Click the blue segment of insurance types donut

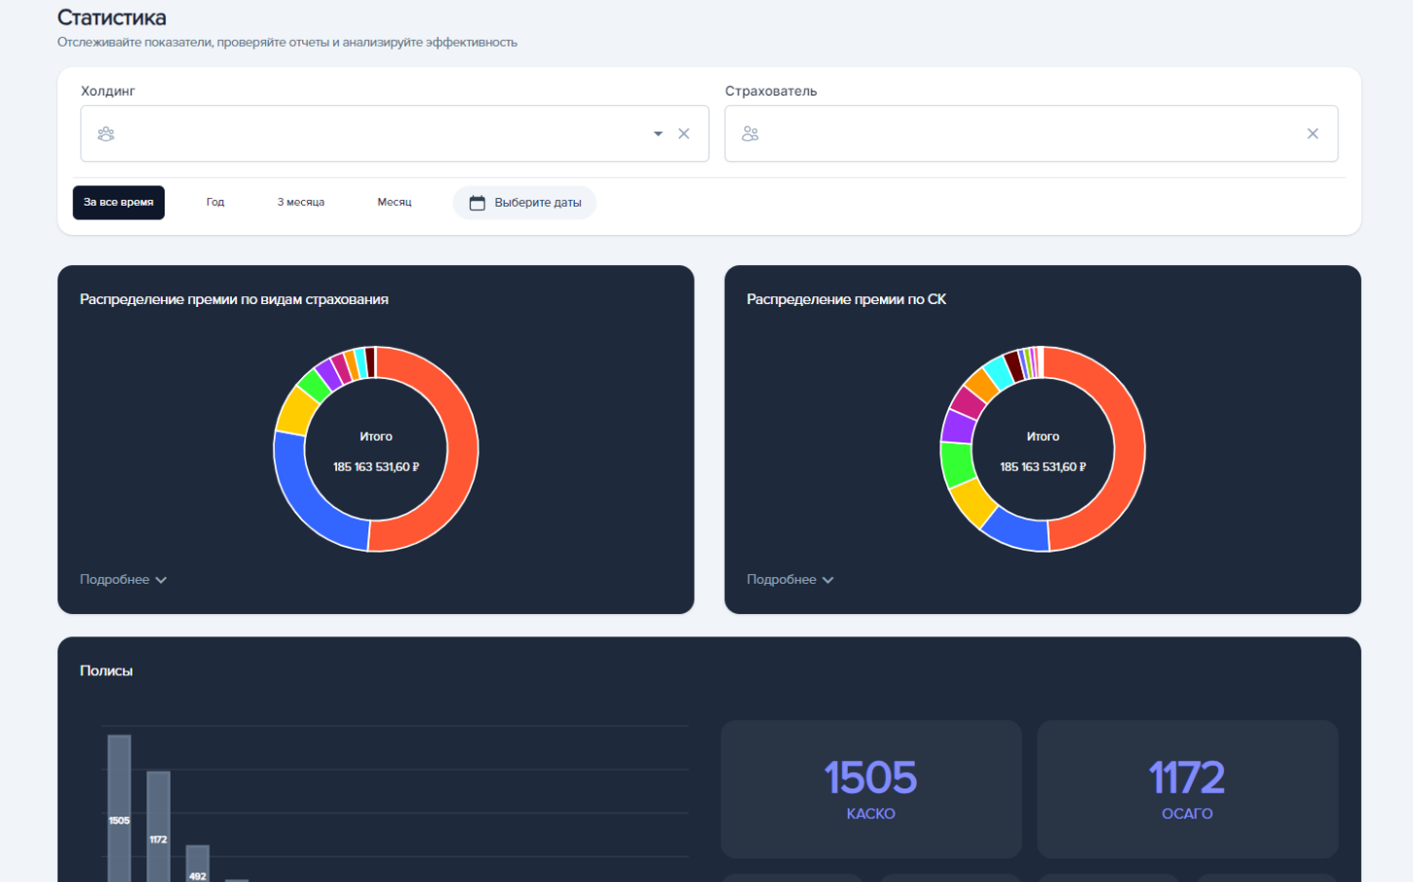pos(312,509)
